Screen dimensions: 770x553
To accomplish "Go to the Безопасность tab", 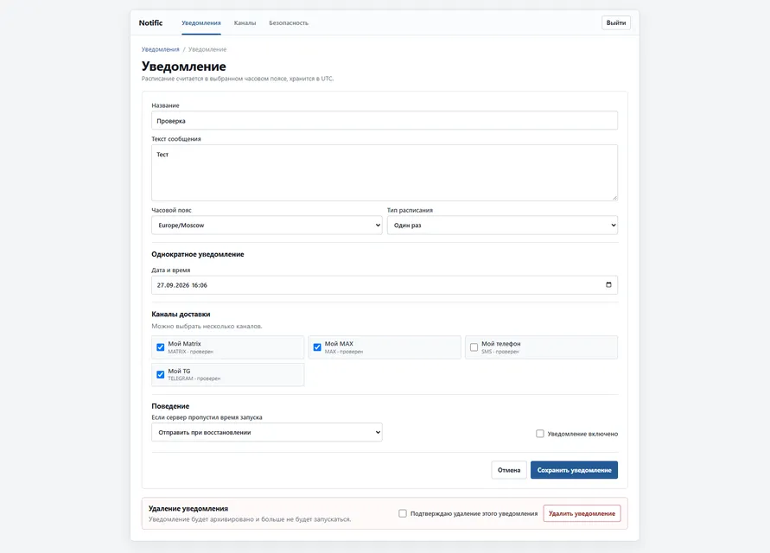I will (289, 23).
